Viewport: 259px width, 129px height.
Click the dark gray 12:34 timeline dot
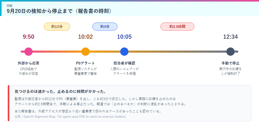click(231, 52)
